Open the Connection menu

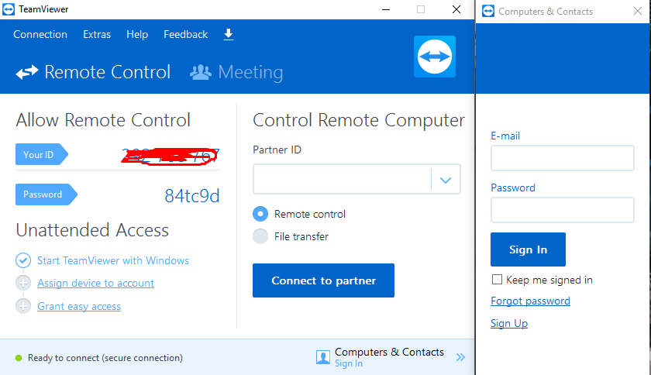[x=40, y=34]
